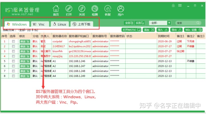
Task: Click 修改 edit button for A2 row
Action: pyautogui.click(x=25, y=66)
